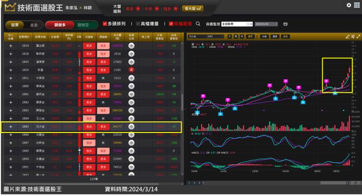The height and width of the screenshot is (196, 362).
Task: Open the chart stock selector dropdown 2885
Action: point(206,36)
